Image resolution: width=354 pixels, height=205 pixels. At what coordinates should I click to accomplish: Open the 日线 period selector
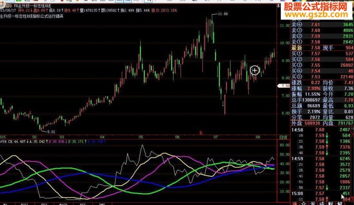283,137
